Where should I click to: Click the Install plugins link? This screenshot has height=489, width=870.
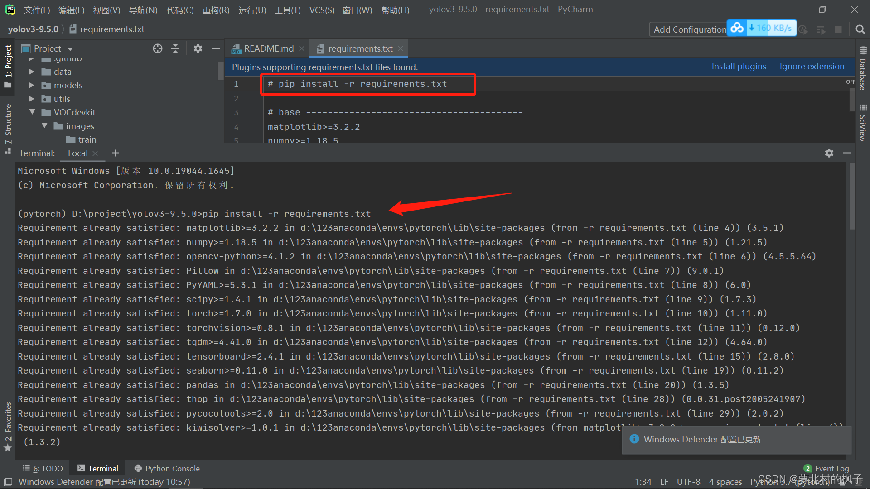739,67
